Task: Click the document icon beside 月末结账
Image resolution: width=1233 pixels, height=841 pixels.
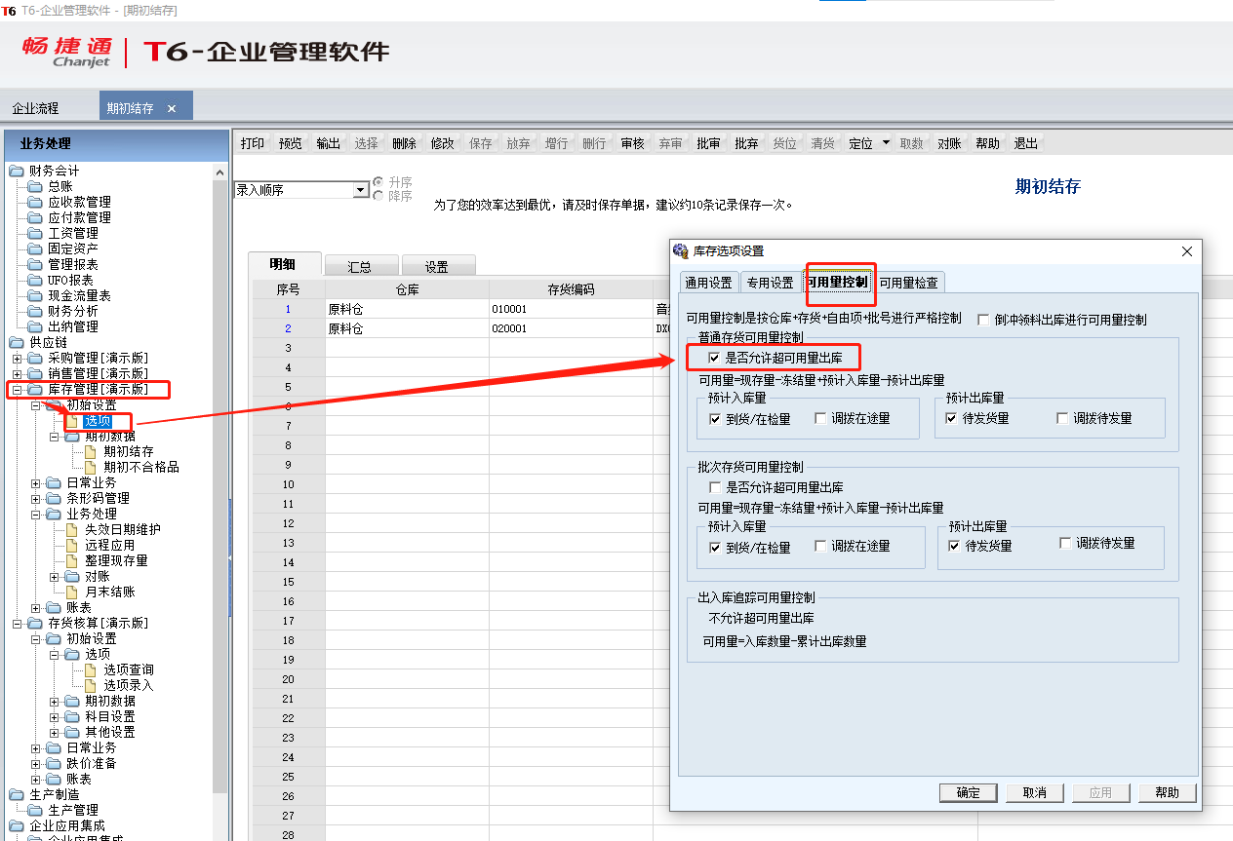Action: (72, 592)
